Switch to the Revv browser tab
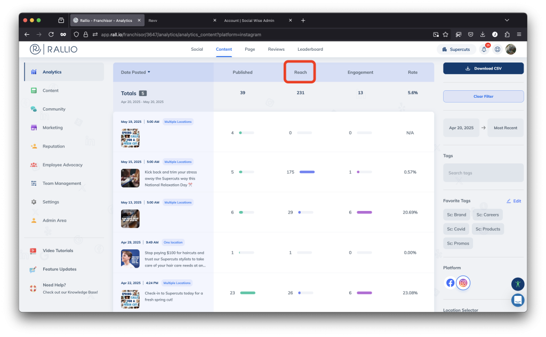The image size is (546, 337). click(181, 21)
